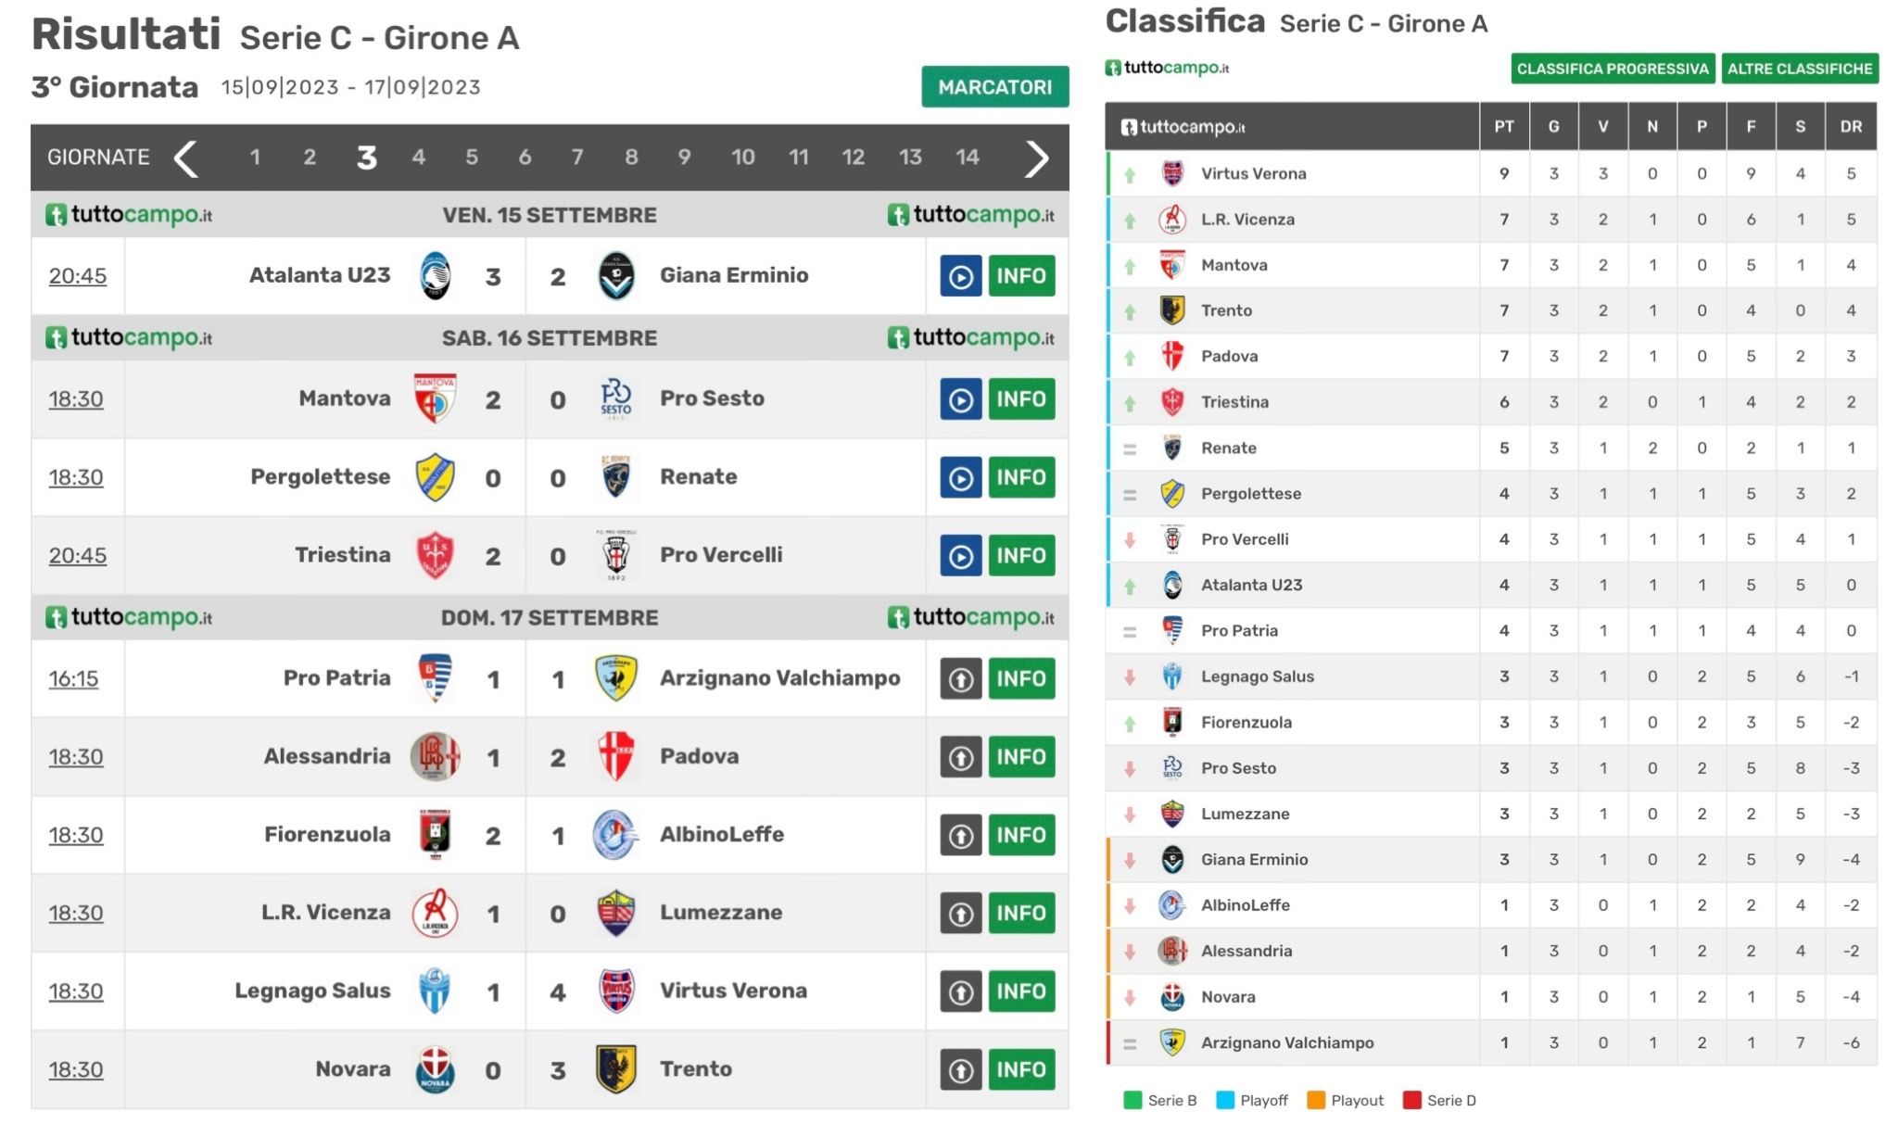Image resolution: width=1898 pixels, height=1124 pixels.
Task: Go to previous giornate with left chevron
Action: pos(185,158)
